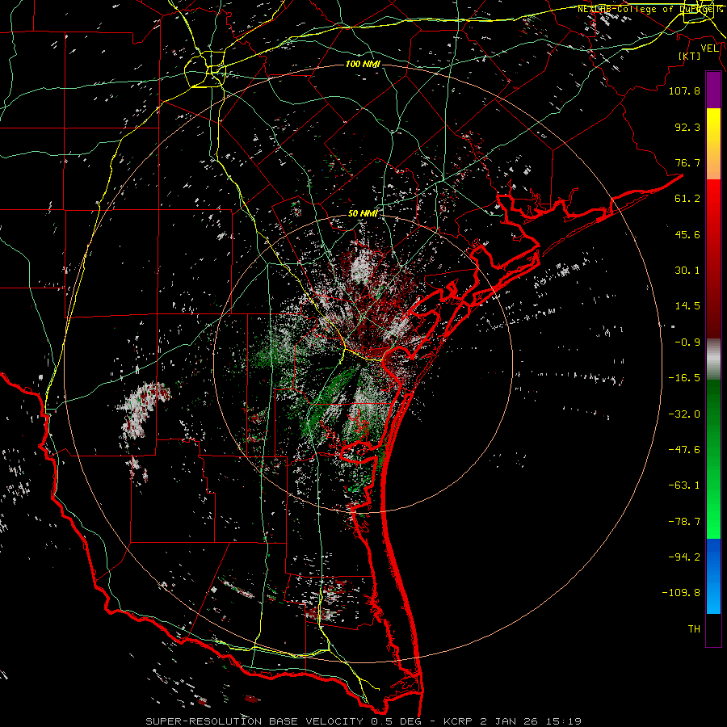Click the 50 NMI range ring label
Viewport: 727px width, 727px height.
[363, 214]
